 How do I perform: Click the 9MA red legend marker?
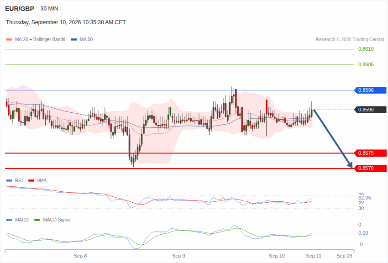tap(31, 181)
